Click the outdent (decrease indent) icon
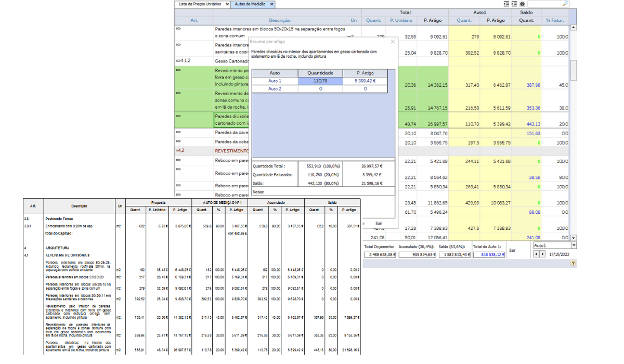 pyautogui.click(x=506, y=4)
